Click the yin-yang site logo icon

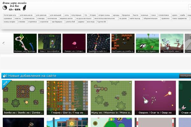pyautogui.click(x=4, y=8)
